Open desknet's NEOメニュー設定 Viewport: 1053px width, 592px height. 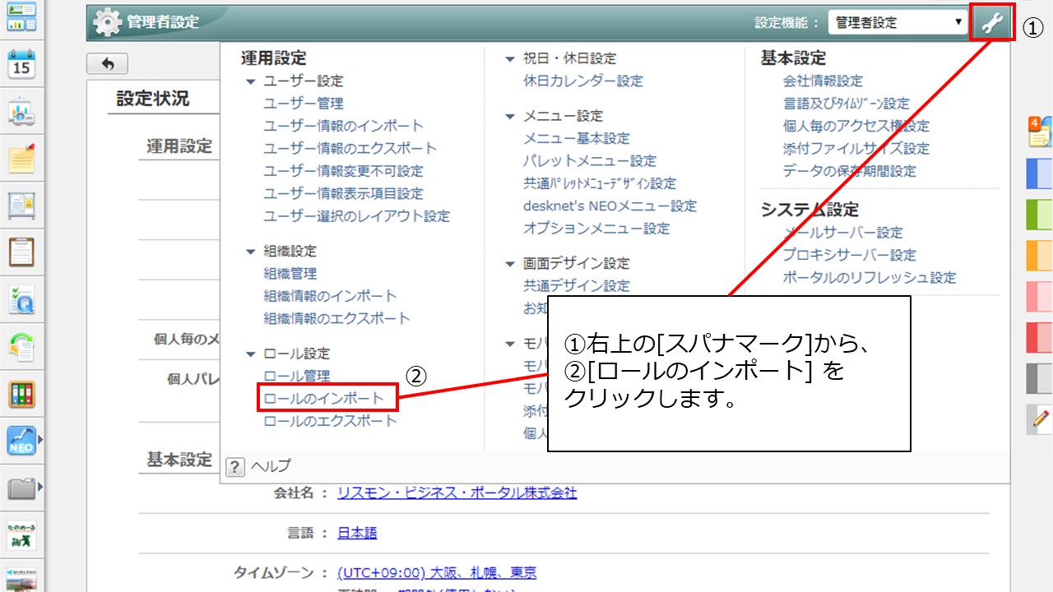click(610, 206)
